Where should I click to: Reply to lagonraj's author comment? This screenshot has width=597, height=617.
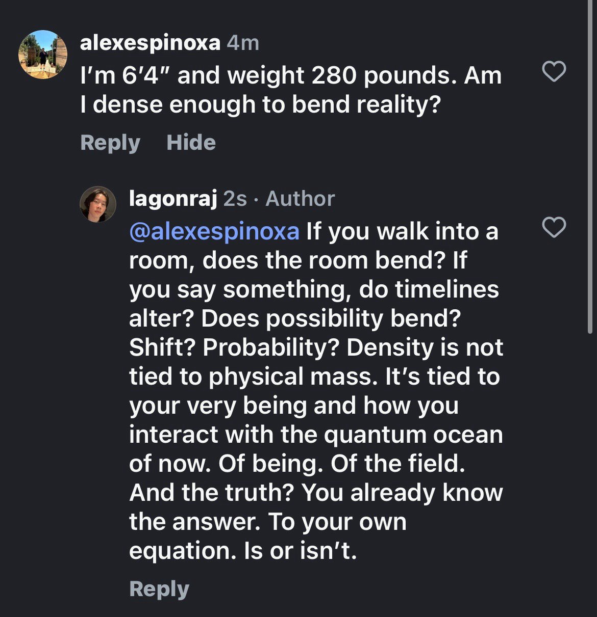159,589
